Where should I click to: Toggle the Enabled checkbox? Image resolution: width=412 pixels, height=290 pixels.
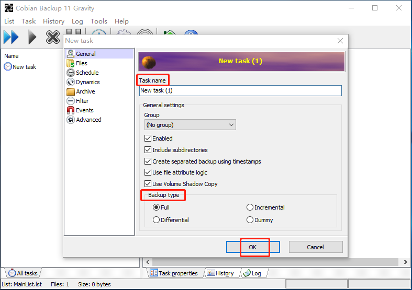[x=148, y=138]
